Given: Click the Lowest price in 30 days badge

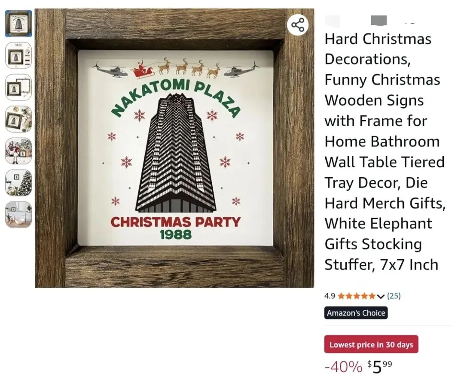Looking at the screenshot, I should point(371,344).
